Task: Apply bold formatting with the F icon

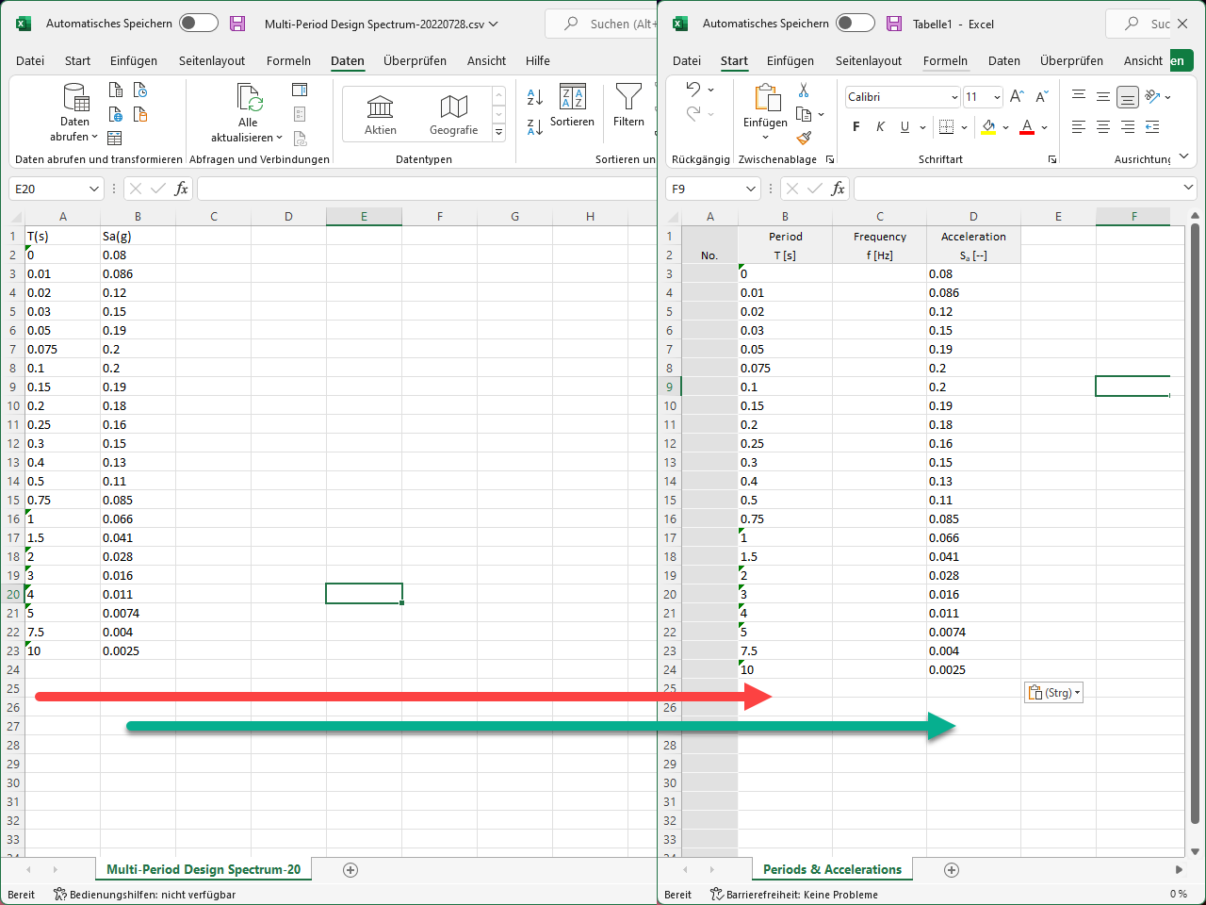Action: pyautogui.click(x=856, y=125)
